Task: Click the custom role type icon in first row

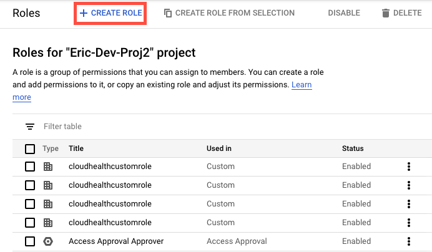Action: [48, 167]
